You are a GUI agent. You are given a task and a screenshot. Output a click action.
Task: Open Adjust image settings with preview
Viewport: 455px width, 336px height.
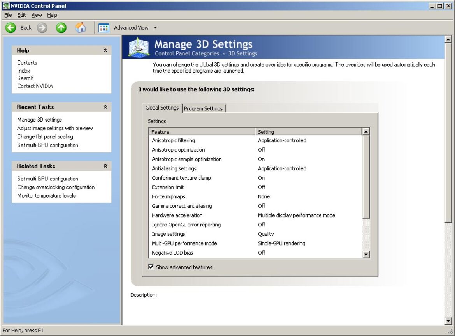click(55, 128)
